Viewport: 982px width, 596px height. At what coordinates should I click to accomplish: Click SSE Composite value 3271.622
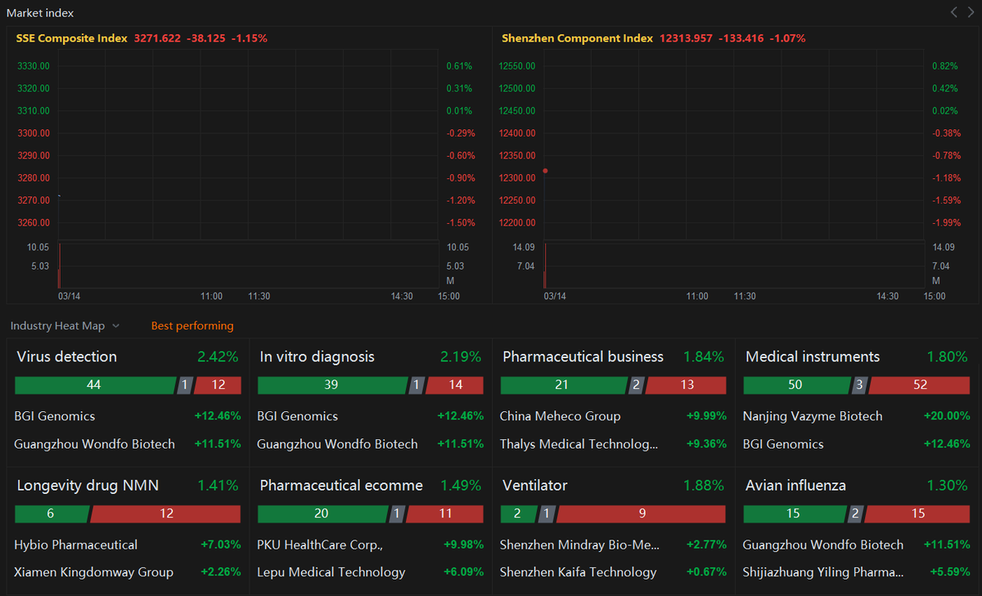(157, 38)
